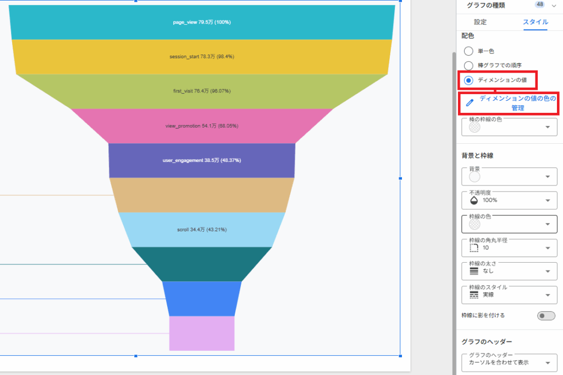
Task: Click the border weight lines icon
Action: click(474, 271)
